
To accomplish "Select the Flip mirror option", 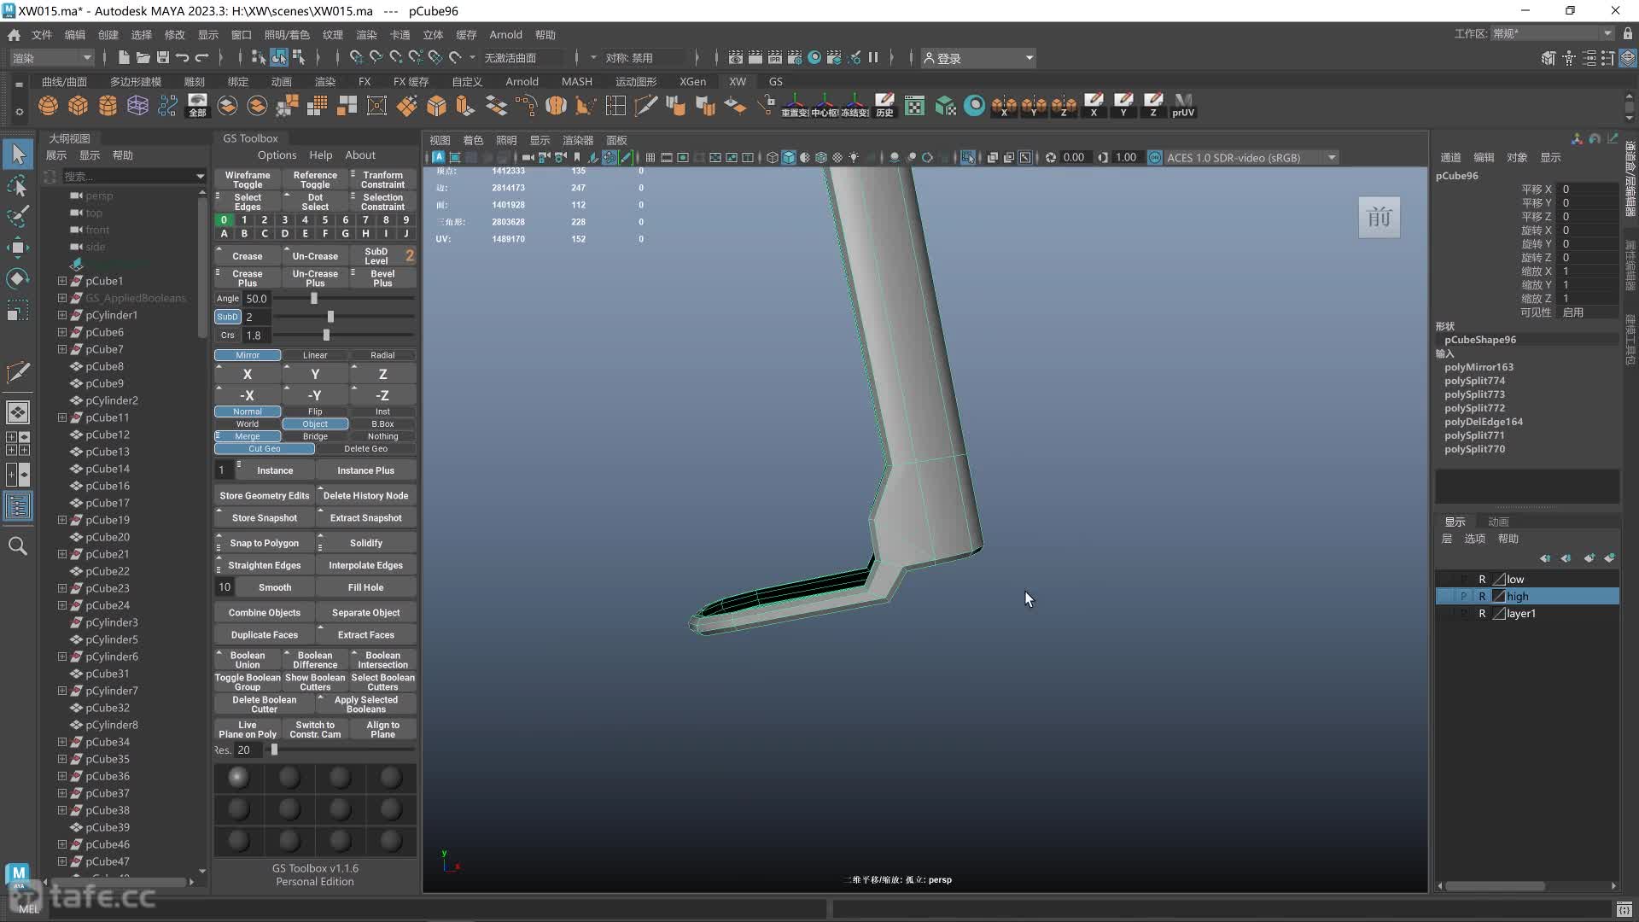I will pyautogui.click(x=315, y=411).
